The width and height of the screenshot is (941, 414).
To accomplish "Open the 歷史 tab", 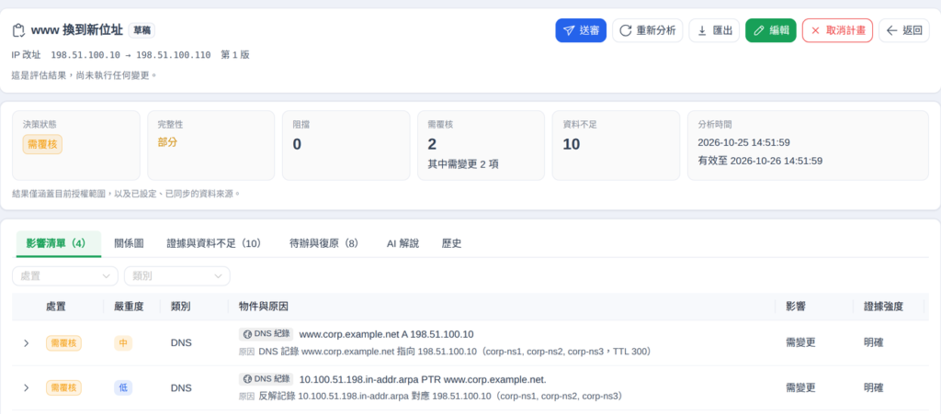I will tap(451, 243).
